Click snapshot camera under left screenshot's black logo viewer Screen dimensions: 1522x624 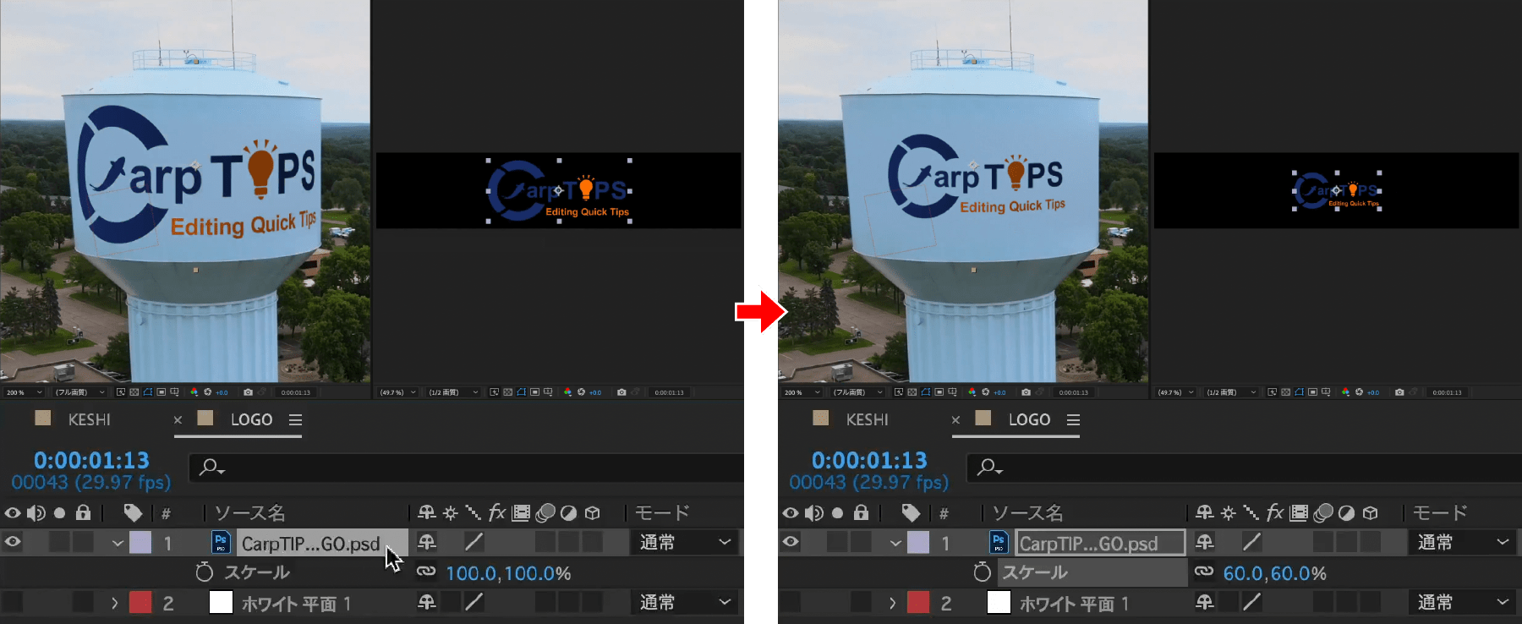click(621, 392)
